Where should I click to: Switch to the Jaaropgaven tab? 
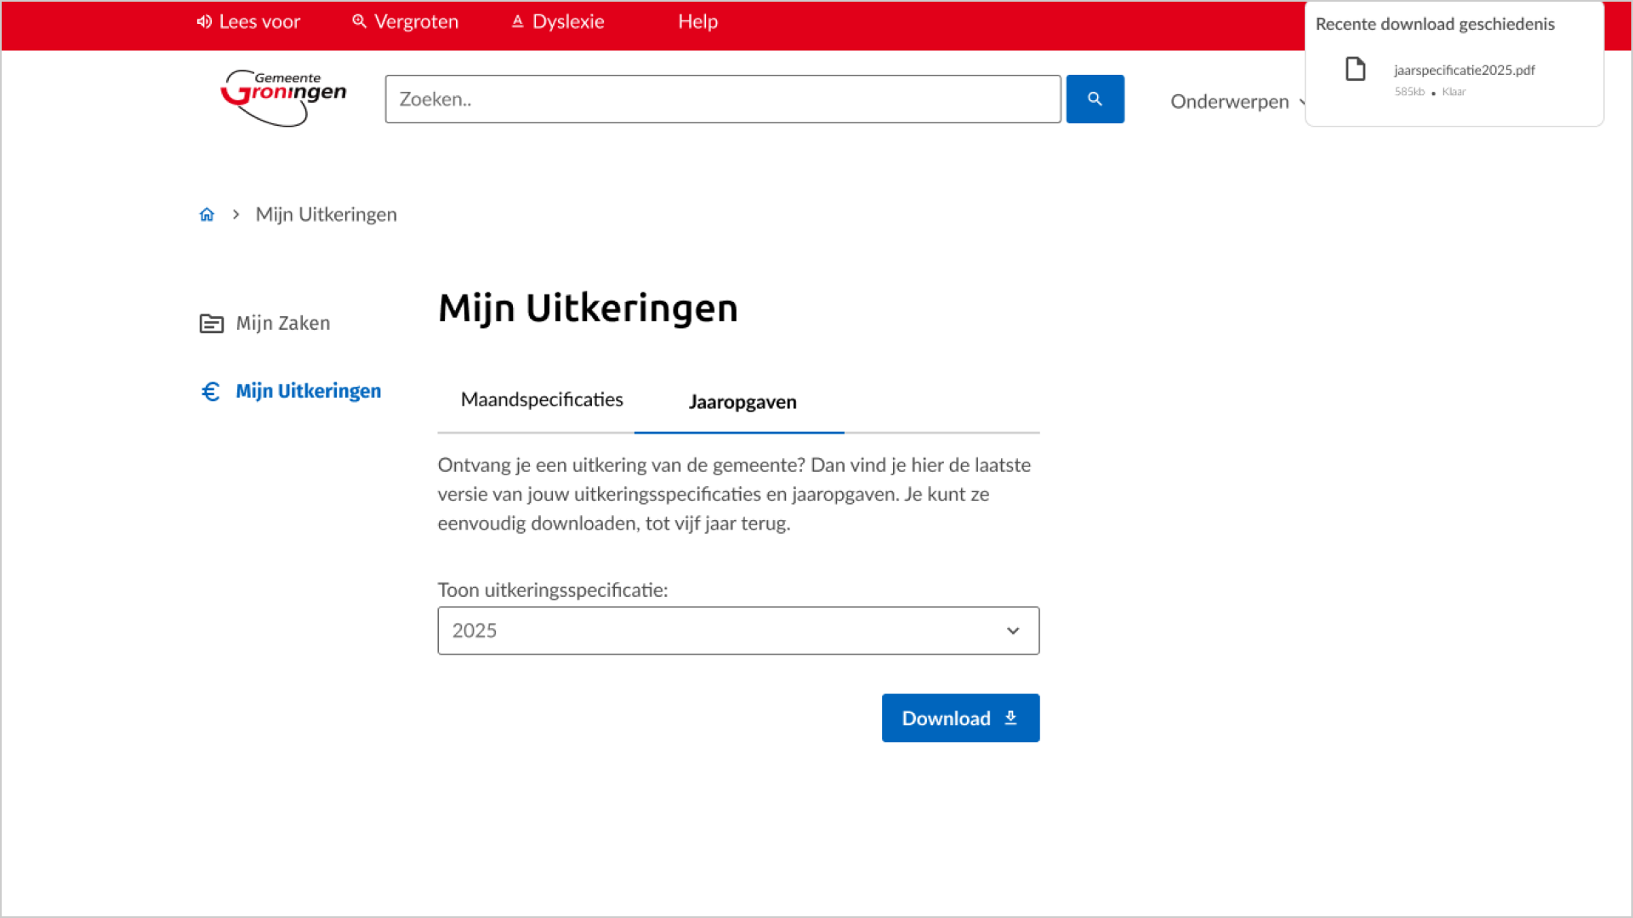pos(743,402)
